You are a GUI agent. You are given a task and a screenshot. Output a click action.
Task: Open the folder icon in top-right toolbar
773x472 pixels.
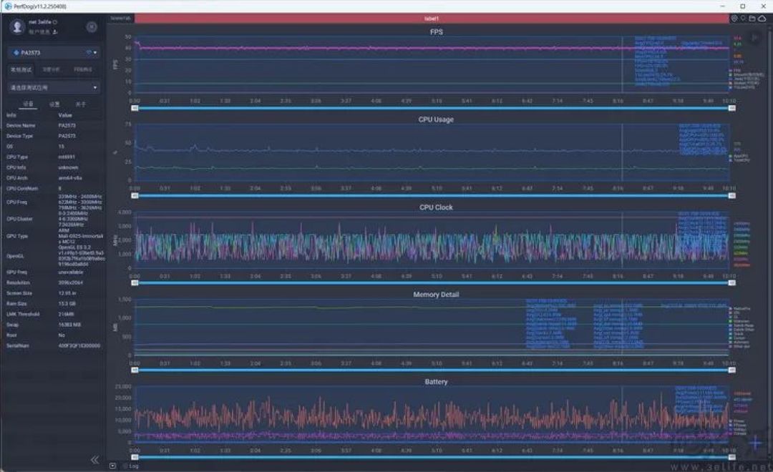click(752, 19)
